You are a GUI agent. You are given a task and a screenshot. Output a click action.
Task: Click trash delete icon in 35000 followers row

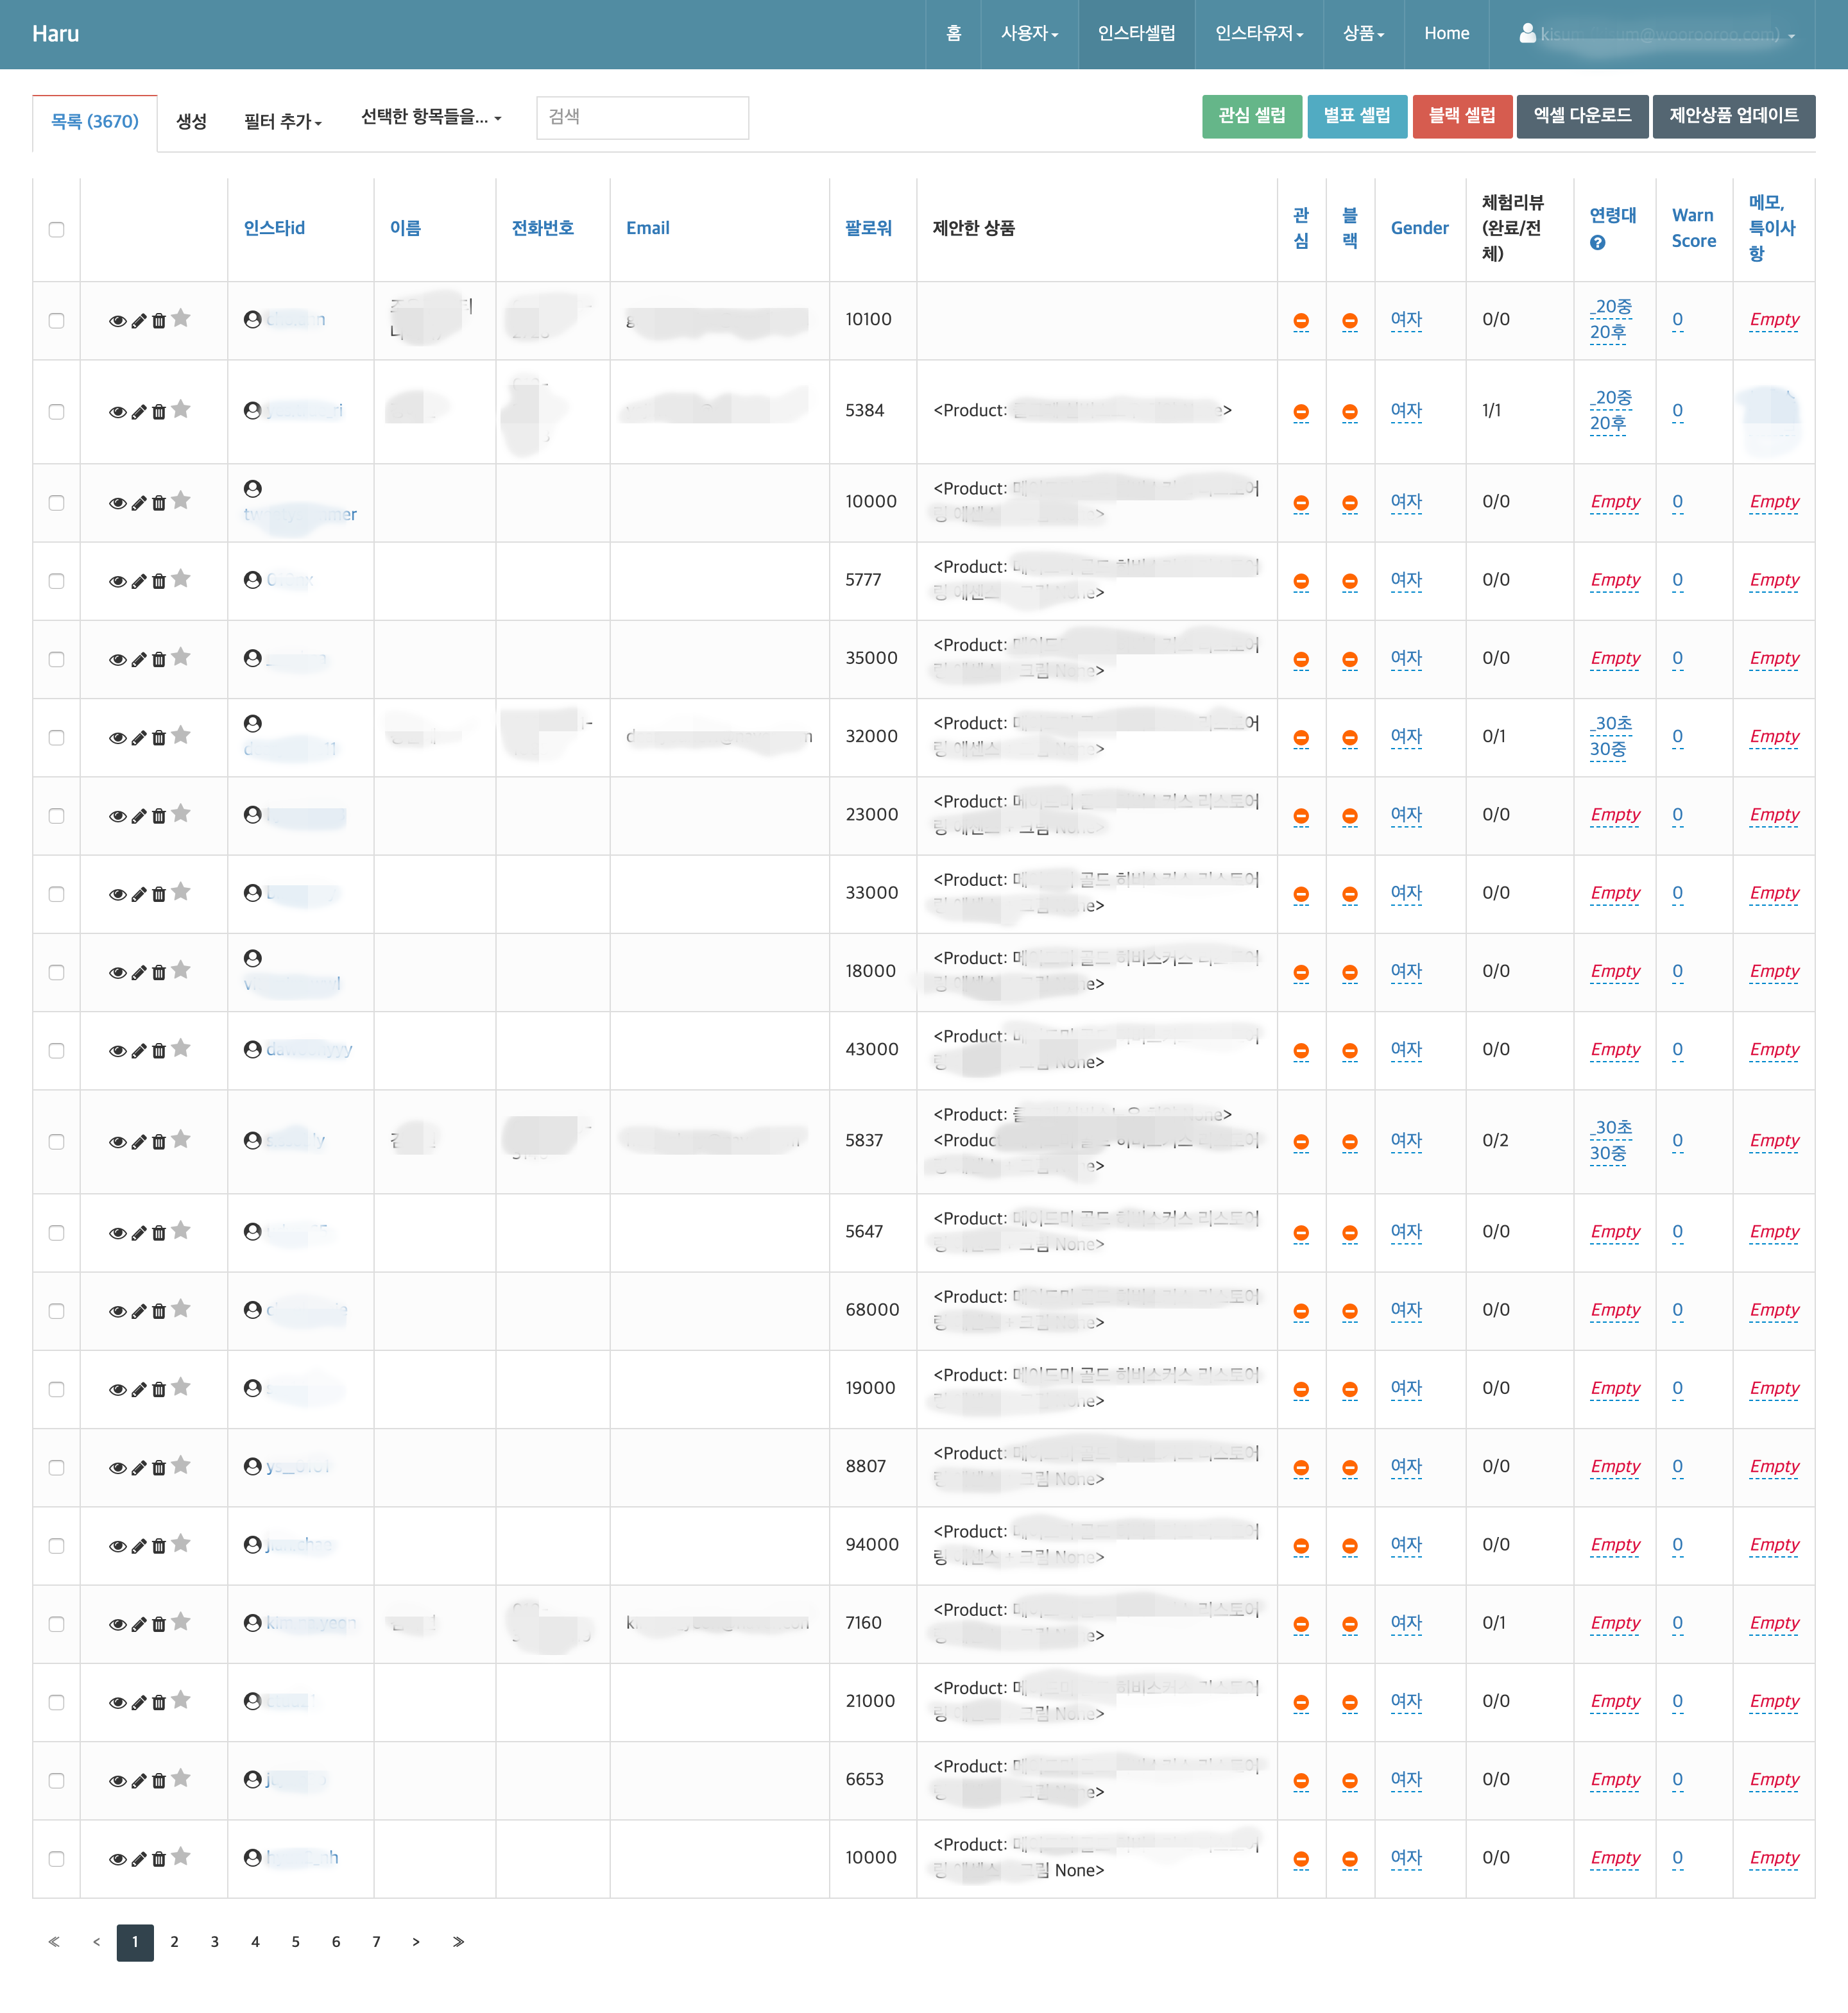pyautogui.click(x=159, y=661)
